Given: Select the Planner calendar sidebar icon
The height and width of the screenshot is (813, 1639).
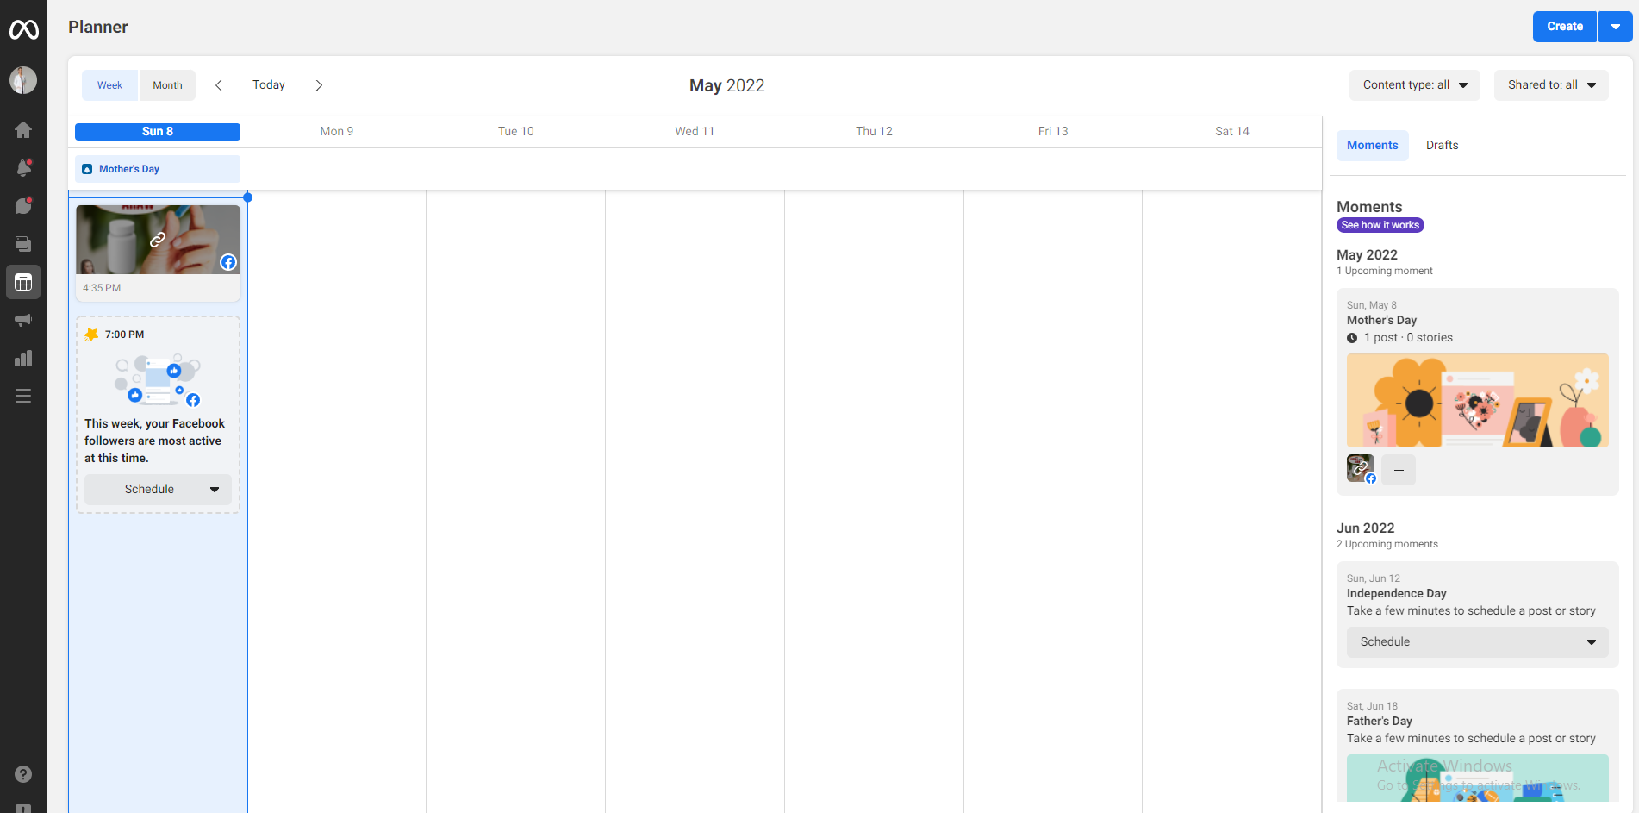Looking at the screenshot, I should (23, 282).
